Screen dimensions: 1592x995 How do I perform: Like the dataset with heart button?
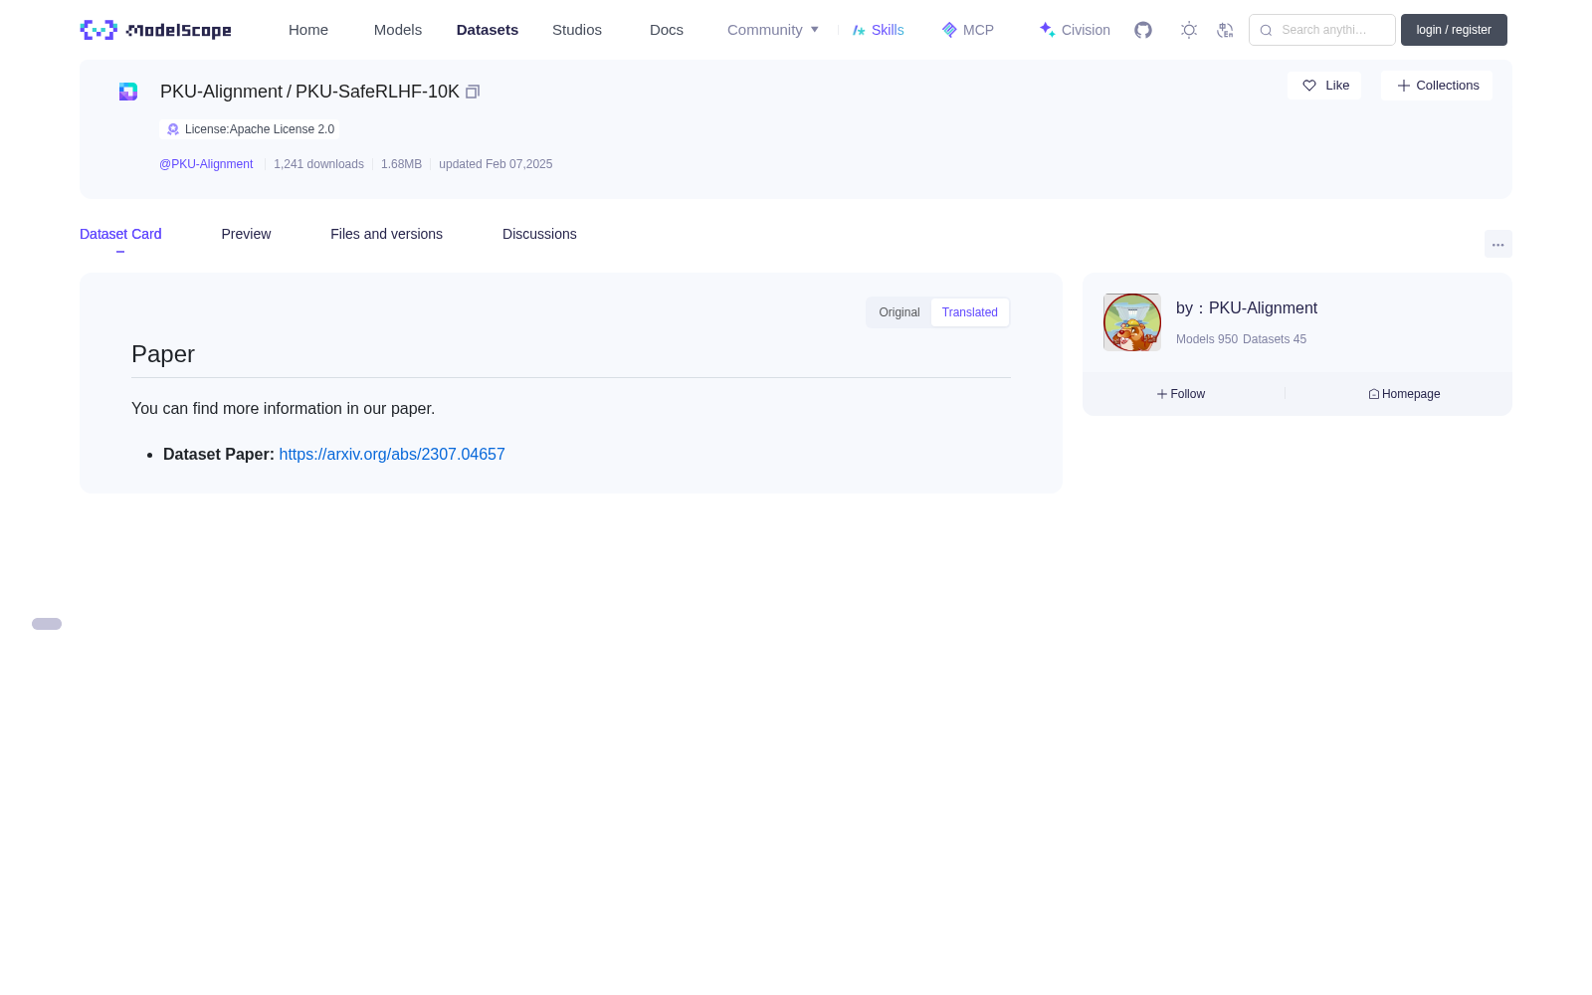point(1324,86)
